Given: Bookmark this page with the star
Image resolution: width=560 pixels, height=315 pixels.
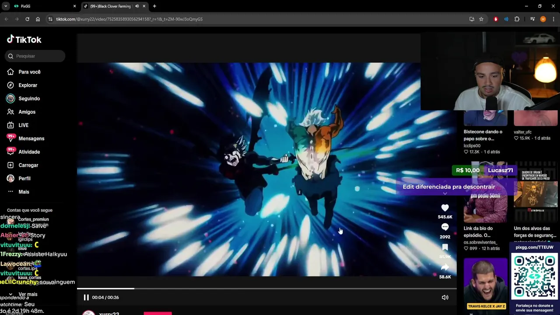Looking at the screenshot, I should point(481,19).
